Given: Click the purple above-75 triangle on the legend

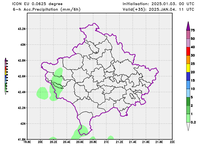Looking at the screenshot, I should click(x=188, y=27).
